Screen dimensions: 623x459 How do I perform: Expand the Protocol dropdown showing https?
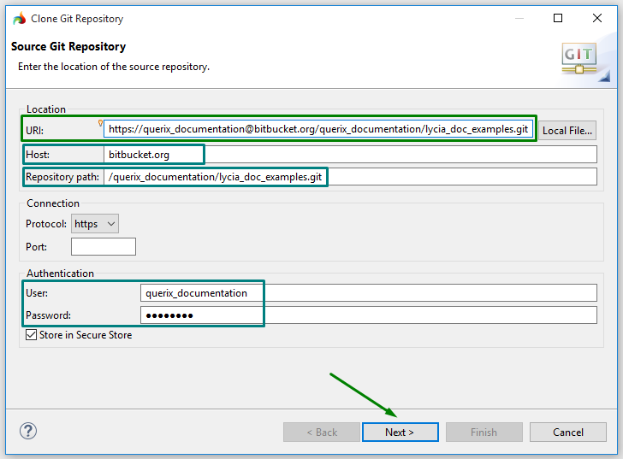(95, 224)
